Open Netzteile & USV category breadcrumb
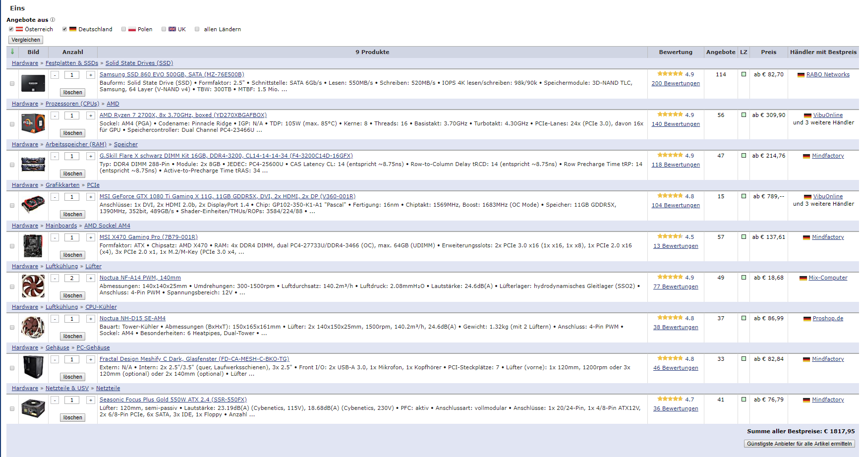 click(67, 388)
